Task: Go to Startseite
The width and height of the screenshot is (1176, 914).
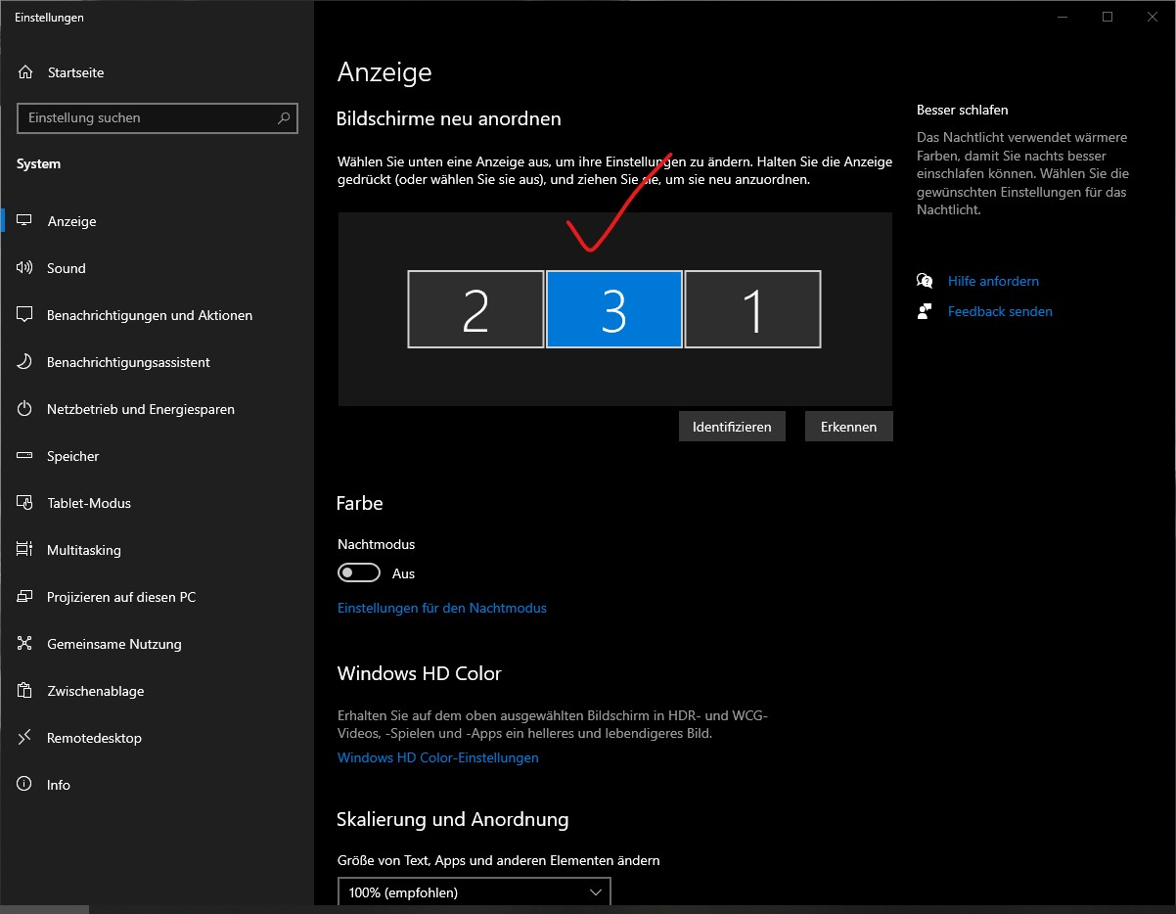Action: (x=157, y=72)
